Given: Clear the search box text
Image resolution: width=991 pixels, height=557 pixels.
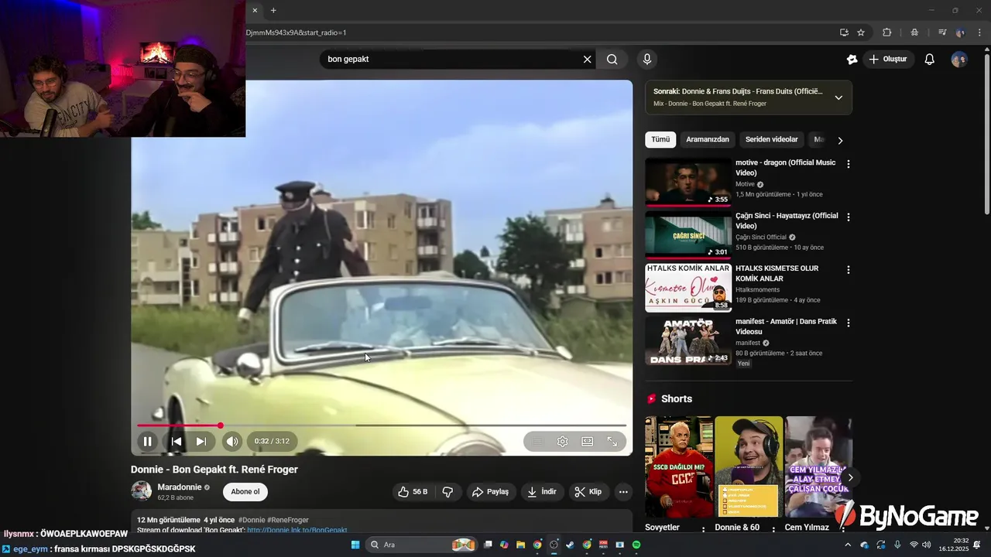Looking at the screenshot, I should pyautogui.click(x=587, y=60).
